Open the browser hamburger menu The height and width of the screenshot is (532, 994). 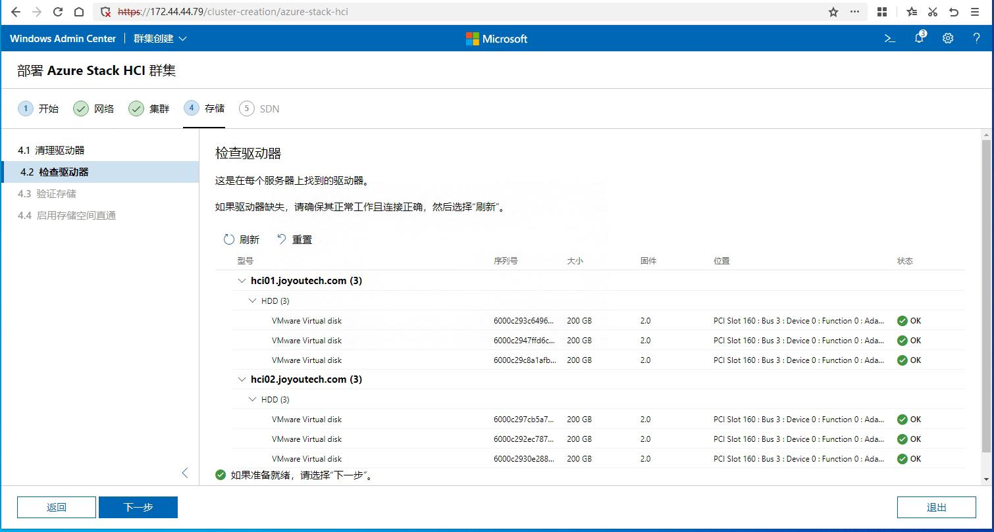pos(976,12)
